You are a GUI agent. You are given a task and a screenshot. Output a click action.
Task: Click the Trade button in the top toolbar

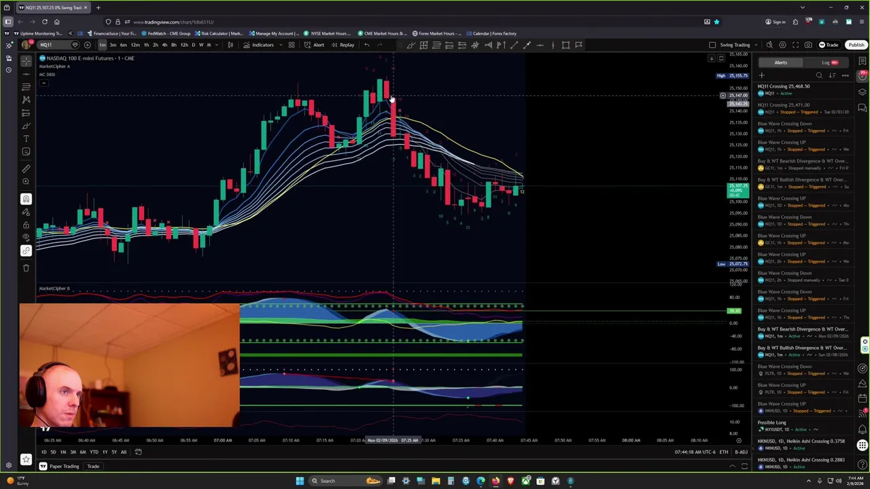coord(829,45)
